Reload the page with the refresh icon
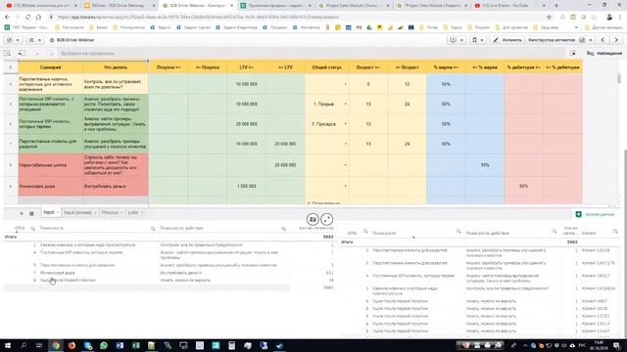 (27, 18)
